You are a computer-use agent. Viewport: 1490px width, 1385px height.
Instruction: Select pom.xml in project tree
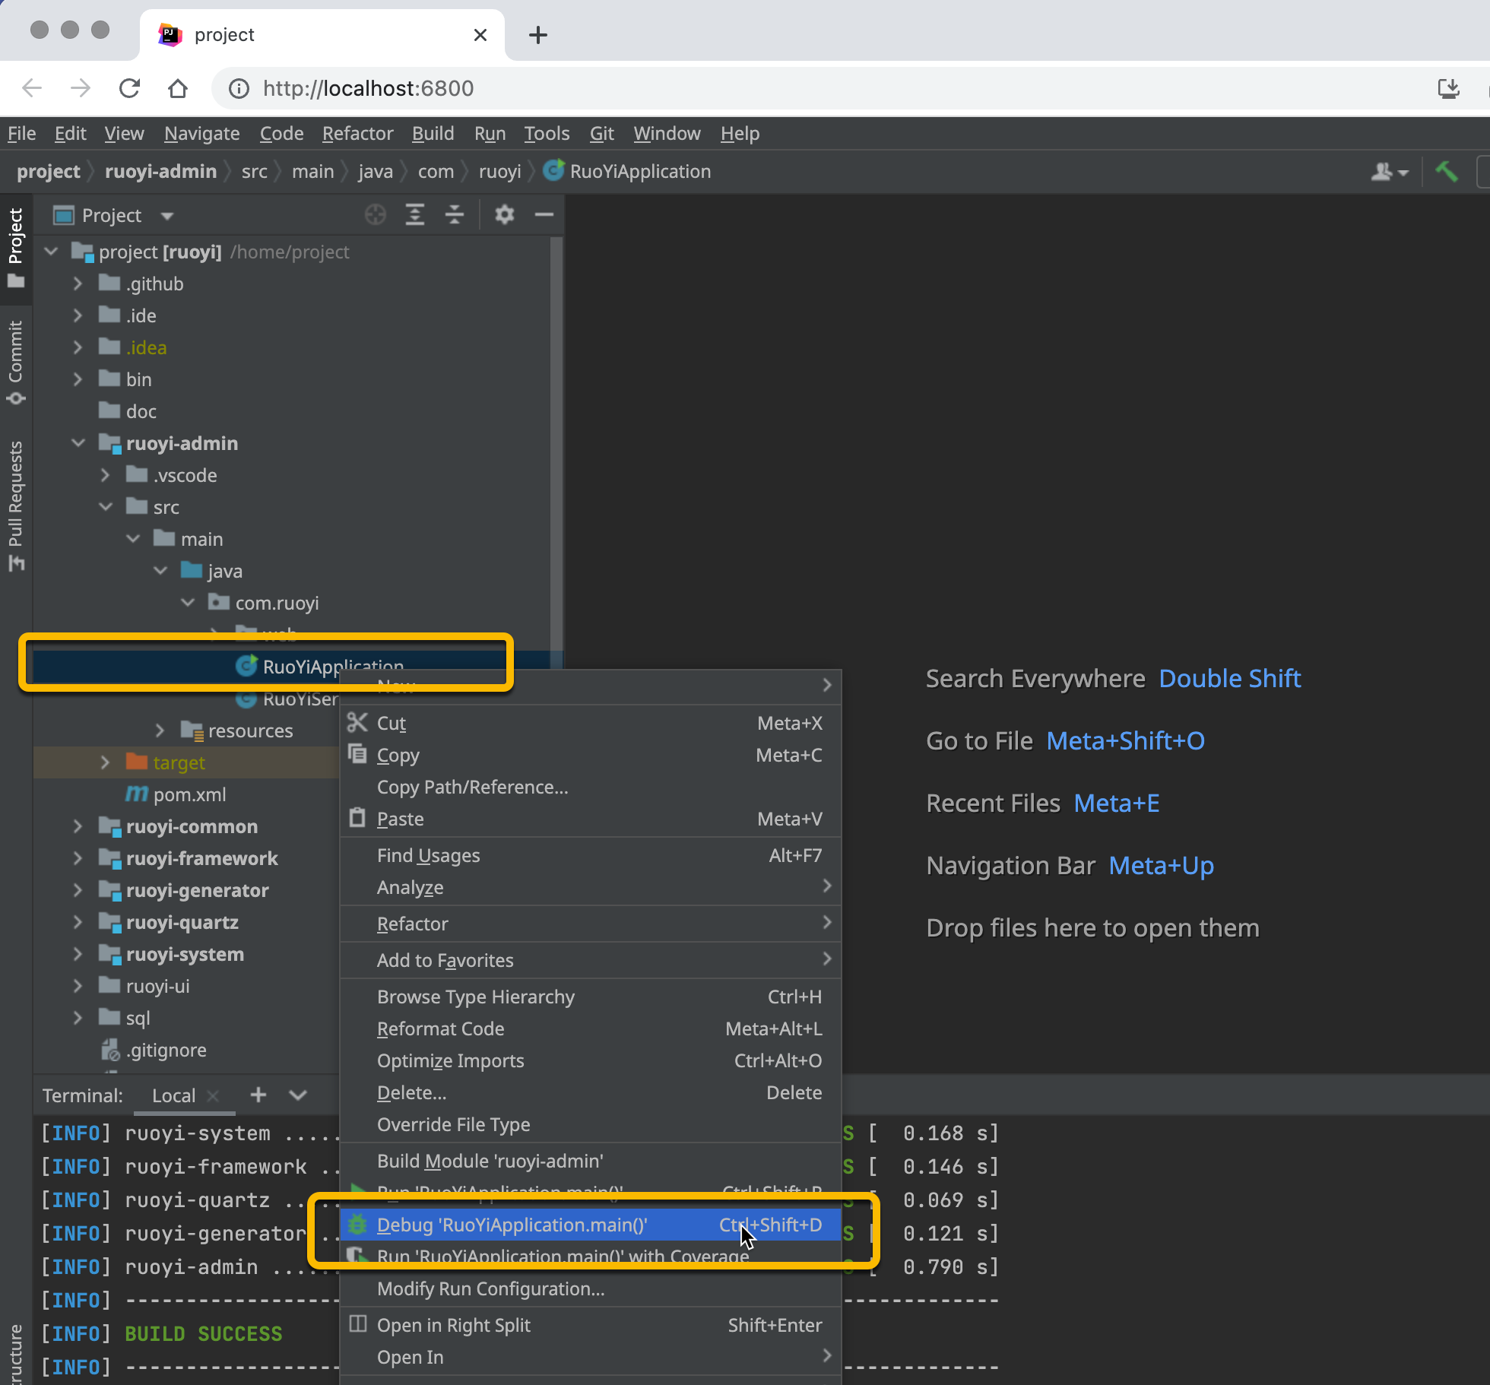tap(189, 794)
